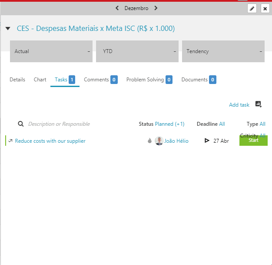Click the add chart task icon

point(258,104)
